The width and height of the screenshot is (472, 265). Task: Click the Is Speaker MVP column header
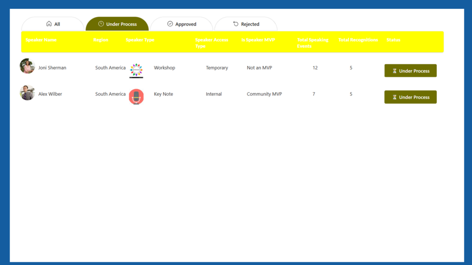pos(258,40)
